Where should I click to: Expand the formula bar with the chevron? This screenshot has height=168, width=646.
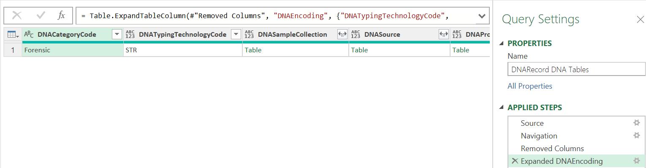pos(482,16)
